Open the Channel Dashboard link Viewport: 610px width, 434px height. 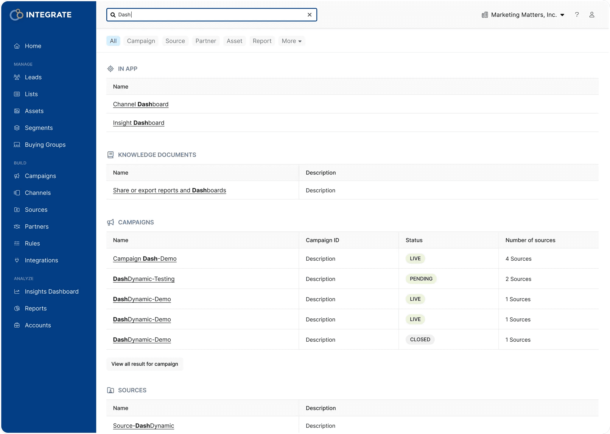pyautogui.click(x=141, y=104)
